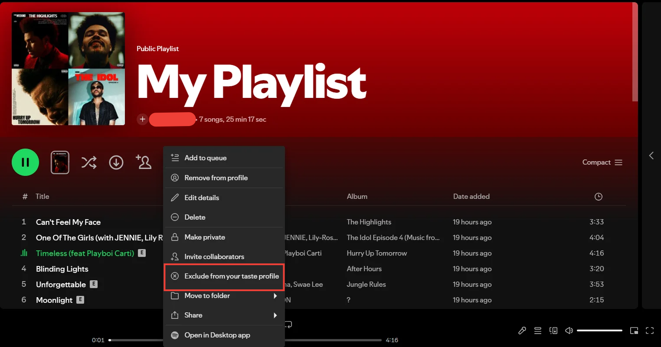Pause playback with the green button
The width and height of the screenshot is (661, 347).
coord(25,162)
